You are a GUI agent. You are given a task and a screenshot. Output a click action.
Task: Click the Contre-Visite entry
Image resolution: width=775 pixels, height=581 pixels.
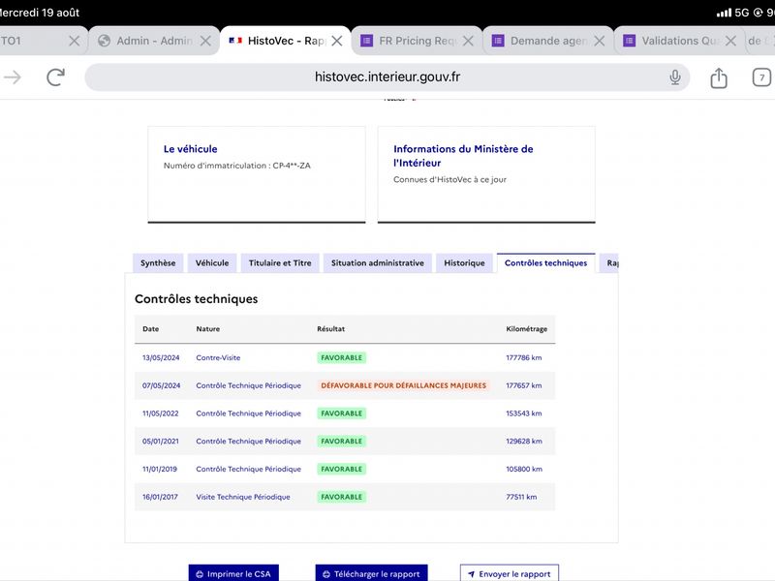(x=218, y=357)
